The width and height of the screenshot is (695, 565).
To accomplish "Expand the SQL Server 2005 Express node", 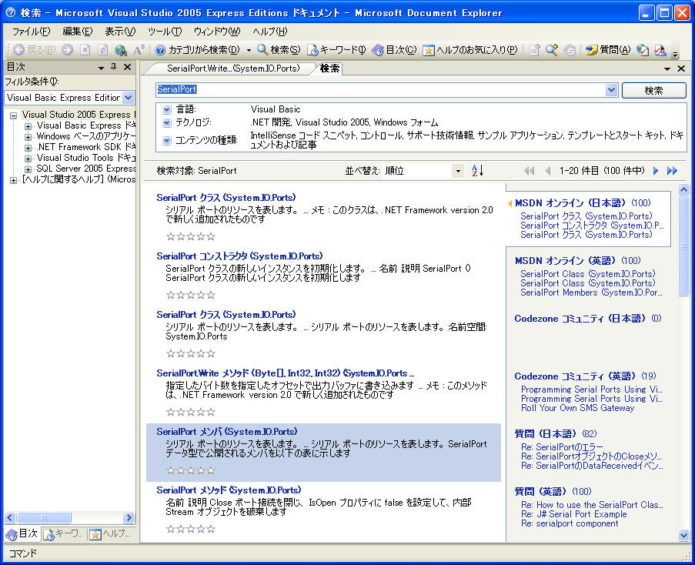I will (28, 169).
